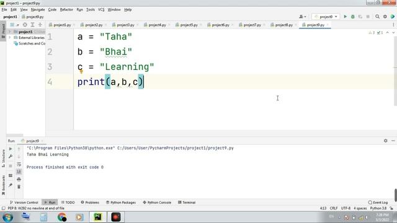
Task: Print the Run console output
Action: click(x=19, y=179)
